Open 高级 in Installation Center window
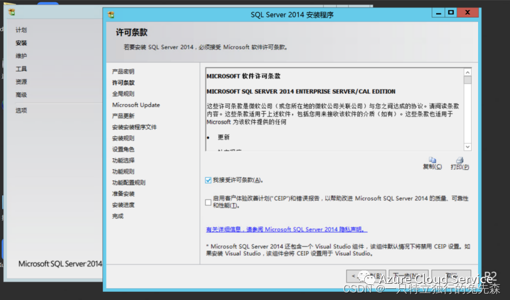510x300 pixels. (21, 95)
